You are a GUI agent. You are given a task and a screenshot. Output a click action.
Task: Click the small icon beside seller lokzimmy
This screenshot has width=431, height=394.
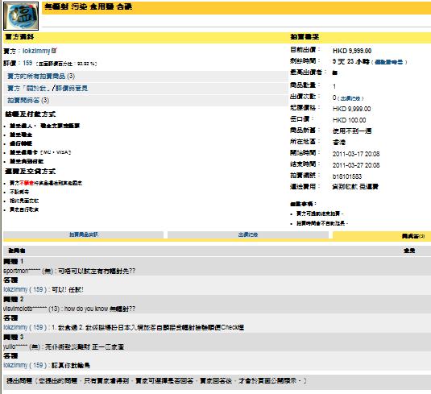click(x=54, y=50)
